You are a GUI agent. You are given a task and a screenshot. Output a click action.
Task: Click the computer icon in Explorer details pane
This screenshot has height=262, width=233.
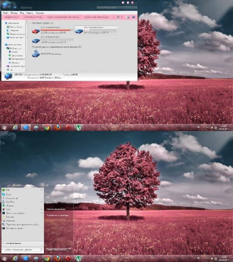tap(8, 76)
